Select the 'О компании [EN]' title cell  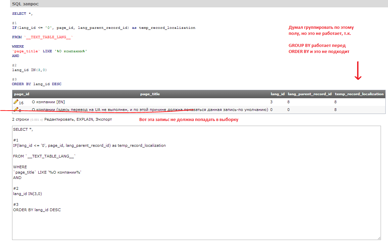[x=48, y=102]
